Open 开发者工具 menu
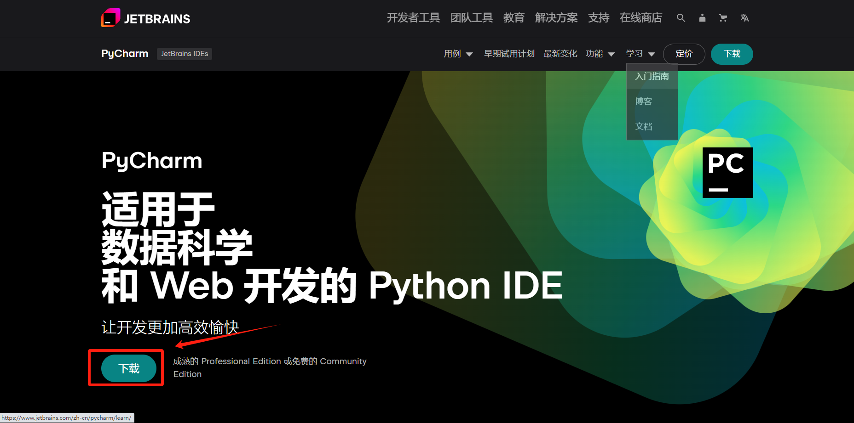The image size is (854, 423). (x=413, y=18)
